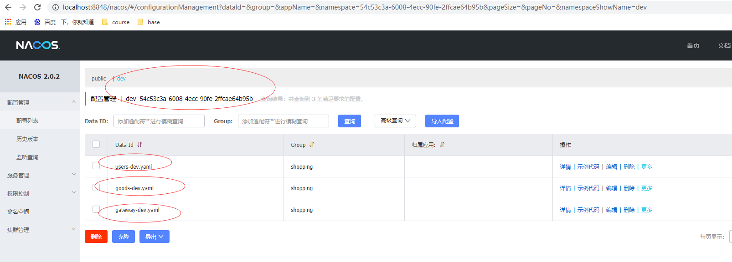
Task: Click 编辑 for gateway-dev.yaml
Action: (x=612, y=210)
